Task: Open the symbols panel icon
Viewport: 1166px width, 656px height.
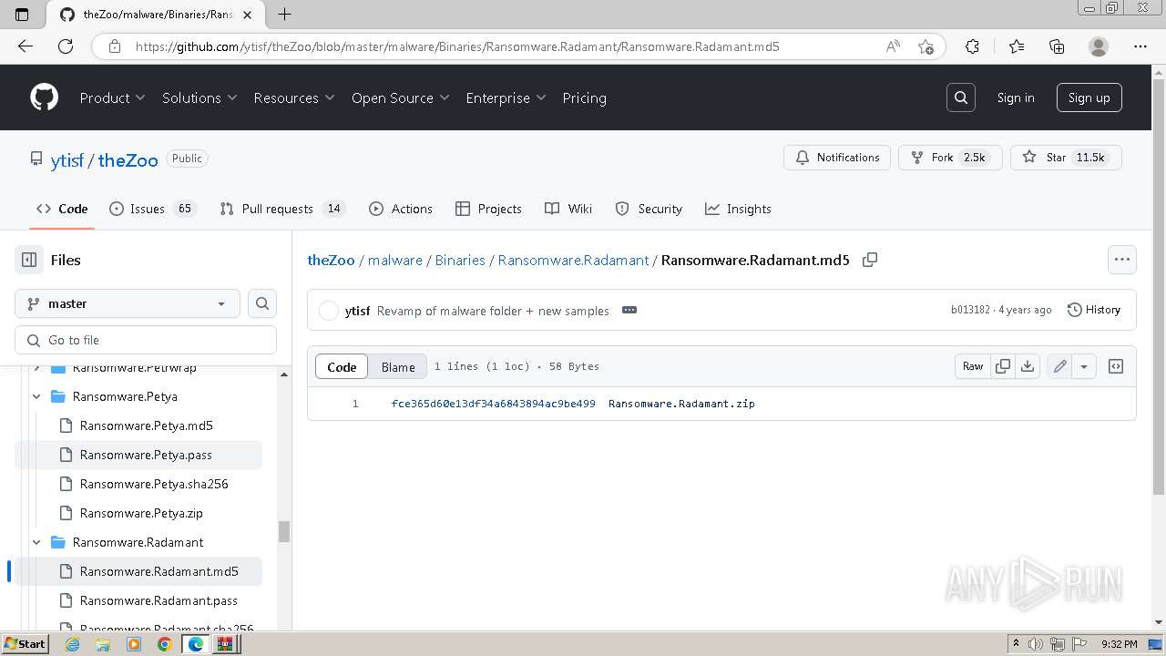Action: coord(1116,366)
